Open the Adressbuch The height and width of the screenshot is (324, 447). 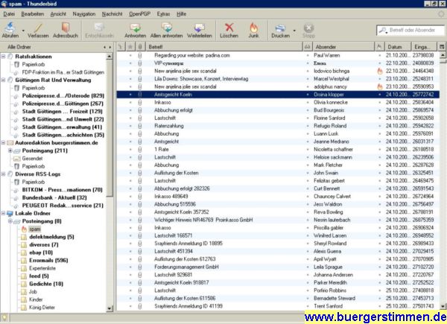click(x=66, y=31)
